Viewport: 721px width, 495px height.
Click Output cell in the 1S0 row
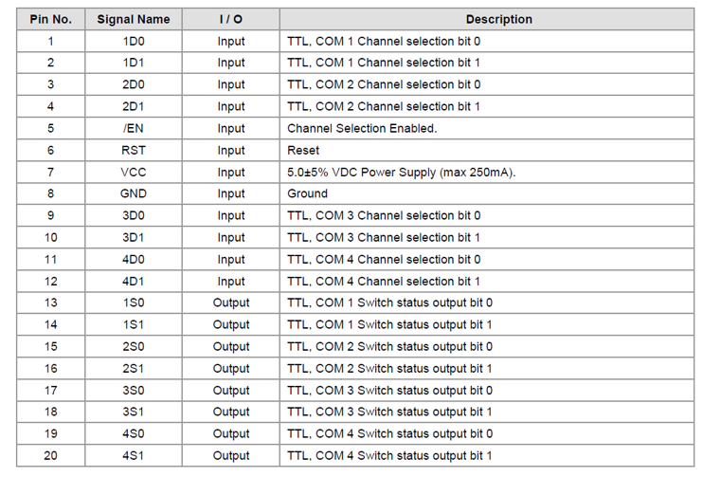tap(231, 302)
